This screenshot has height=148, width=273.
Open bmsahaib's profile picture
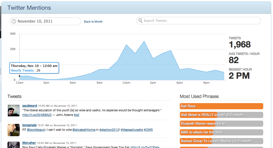click(x=14, y=130)
